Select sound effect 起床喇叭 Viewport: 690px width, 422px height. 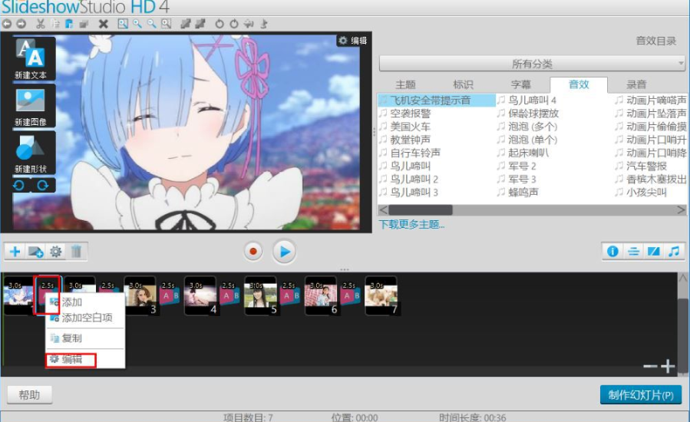pos(528,153)
